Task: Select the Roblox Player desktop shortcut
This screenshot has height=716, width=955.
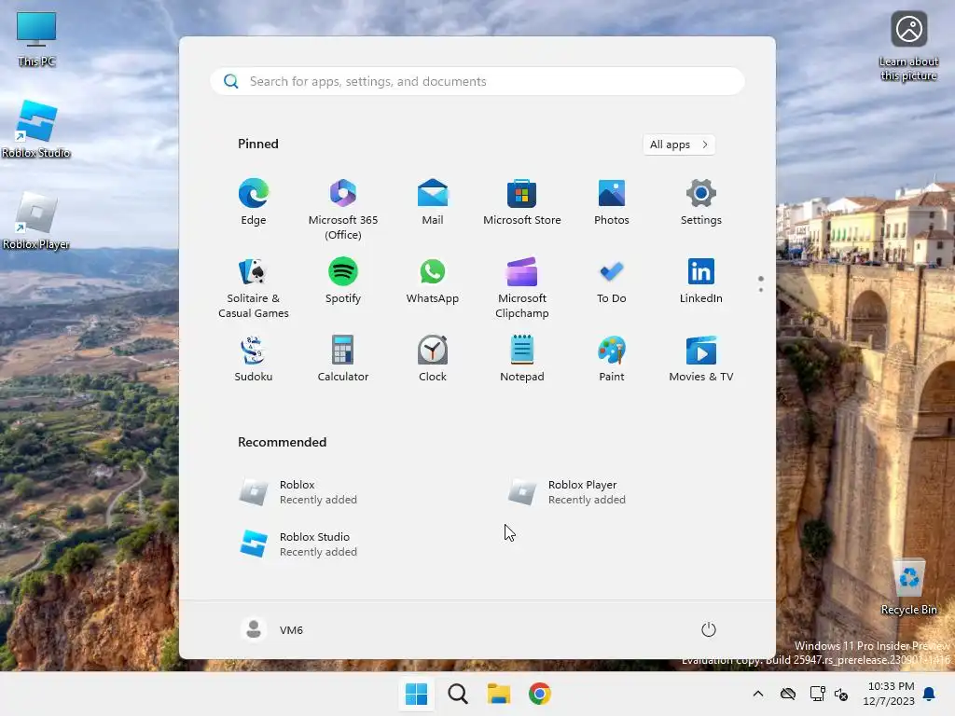Action: [x=36, y=221]
